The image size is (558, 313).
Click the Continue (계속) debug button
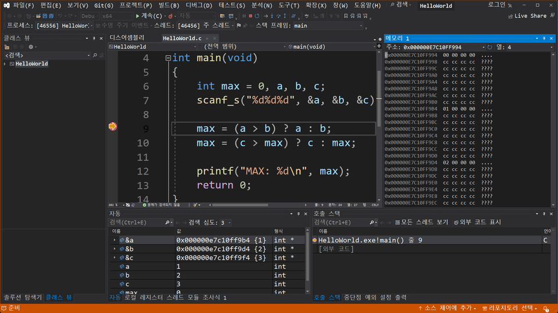point(148,16)
